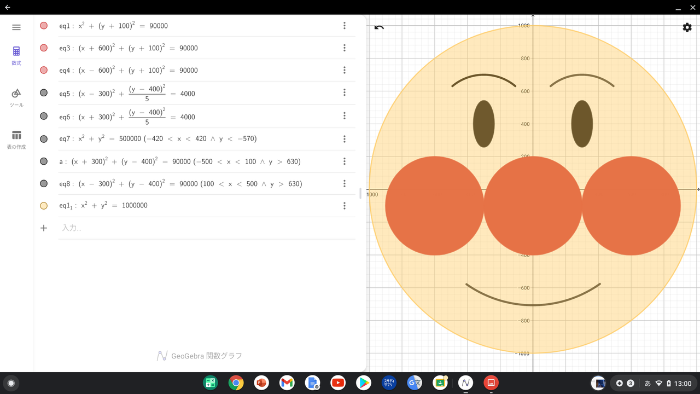Open the main hamburger menu
This screenshot has width=700, height=394.
click(x=16, y=27)
